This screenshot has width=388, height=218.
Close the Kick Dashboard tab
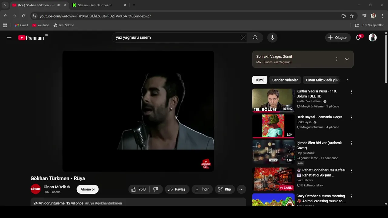click(x=125, y=5)
